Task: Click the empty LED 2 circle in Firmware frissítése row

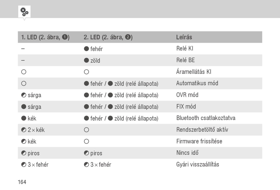Action: tap(86, 141)
